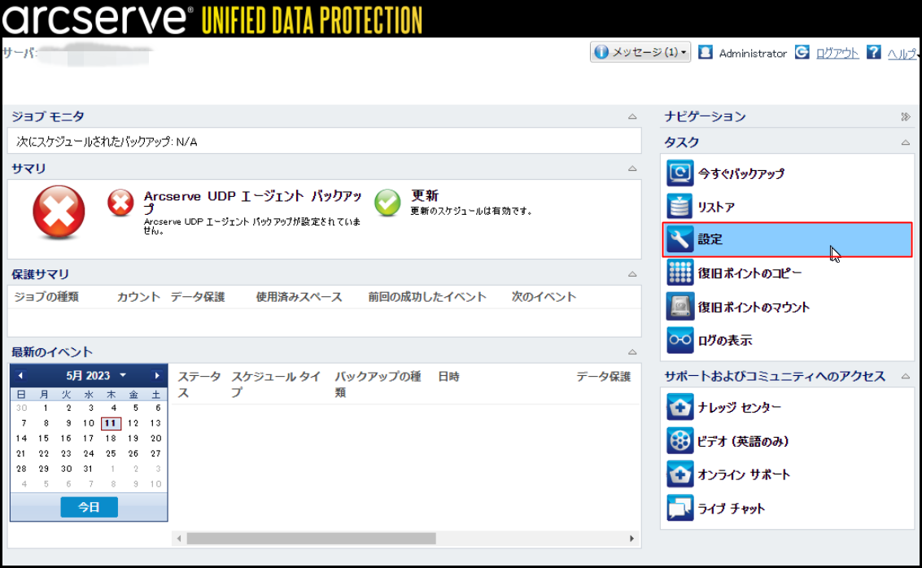The width and height of the screenshot is (922, 568).
Task: Click the red X icon beside Arcserve UDP エージェント バックアップ
Action: (120, 203)
